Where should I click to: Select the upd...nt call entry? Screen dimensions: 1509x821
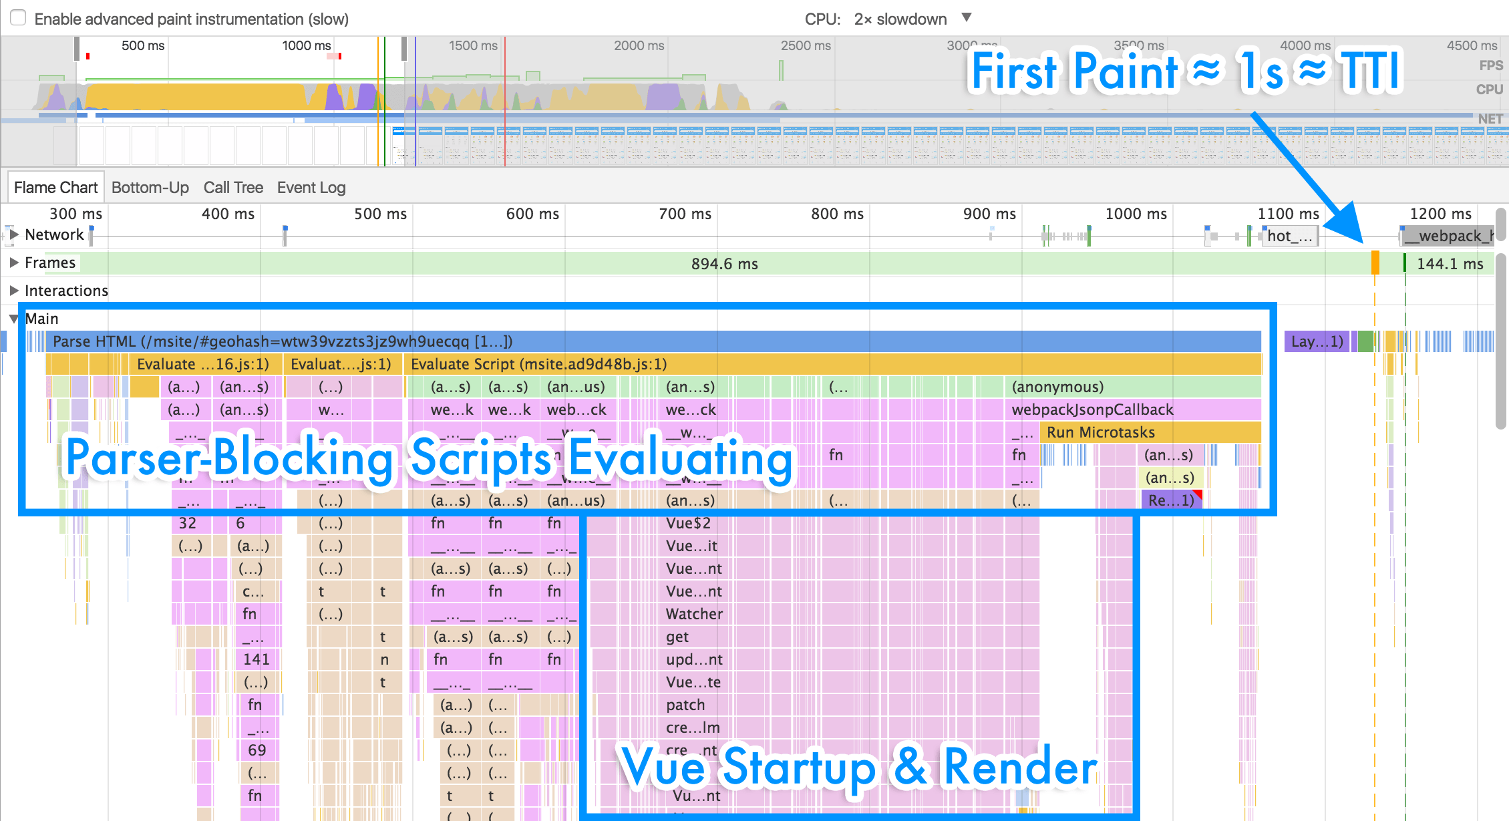point(694,659)
